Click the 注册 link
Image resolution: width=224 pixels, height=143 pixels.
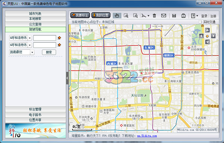coord(213,16)
